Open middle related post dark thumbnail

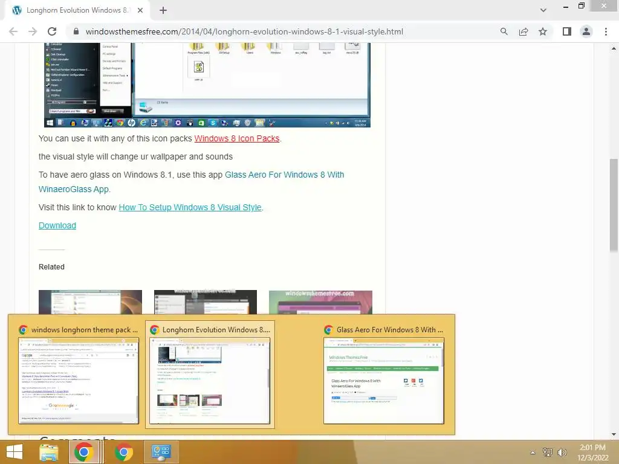click(206, 302)
